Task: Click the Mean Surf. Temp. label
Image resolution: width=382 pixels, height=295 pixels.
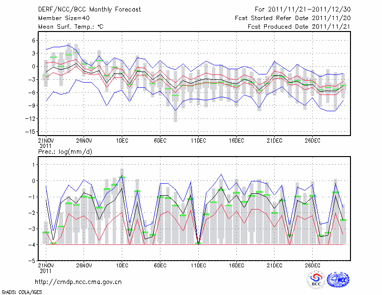Action: click(71, 27)
